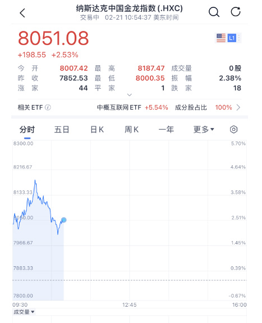
Task: Open the three-dot options beside L1
Action: coord(239,38)
